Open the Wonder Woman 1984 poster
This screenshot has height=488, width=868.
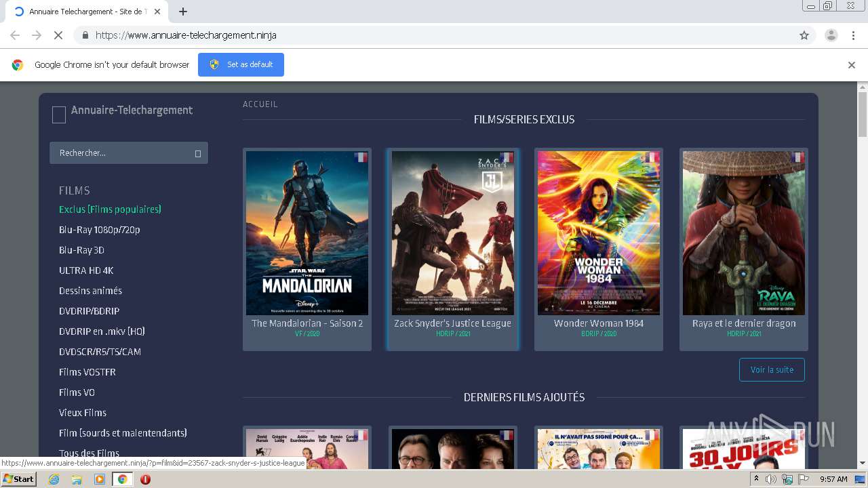[599, 233]
